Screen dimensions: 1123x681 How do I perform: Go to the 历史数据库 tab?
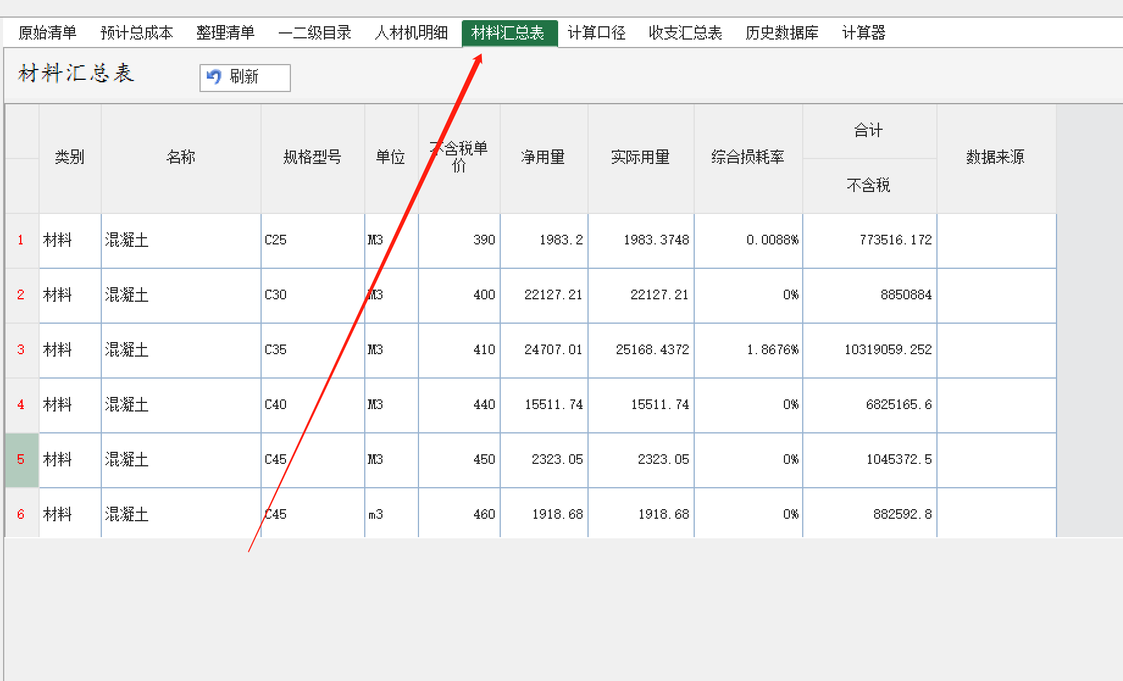click(x=781, y=33)
